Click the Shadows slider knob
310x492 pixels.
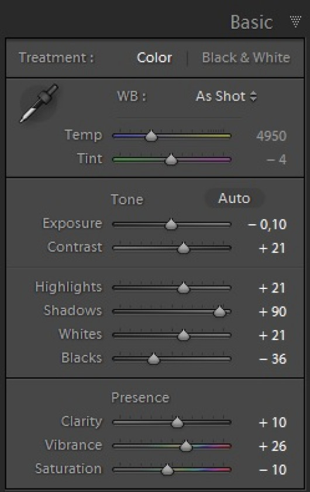219,311
